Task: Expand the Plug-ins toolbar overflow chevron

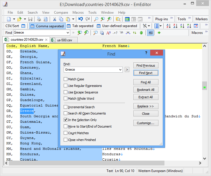Action: 171,18
